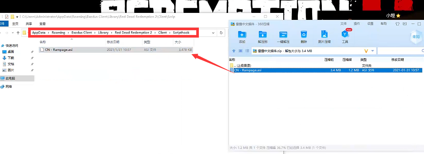The width and height of the screenshot is (424, 154).
Task: Click the skin (shirt) icon in 360压缩 title bar
Action: 397,24
